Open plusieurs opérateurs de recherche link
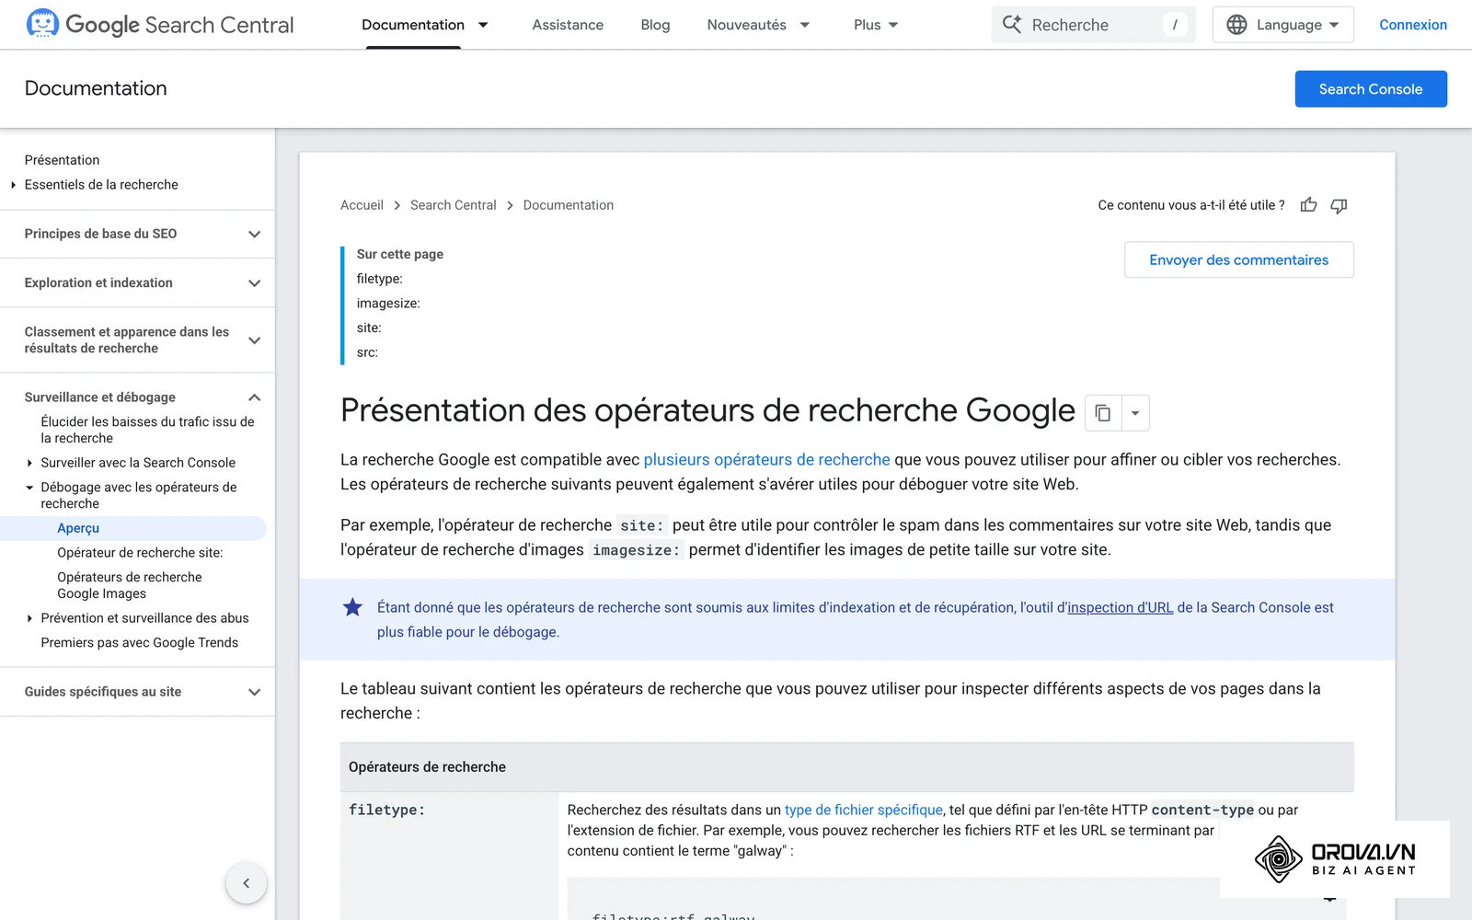This screenshot has width=1472, height=920. (766, 460)
